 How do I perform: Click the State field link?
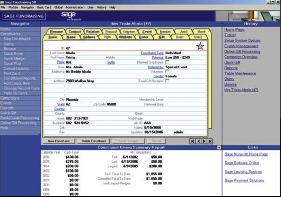61,104
